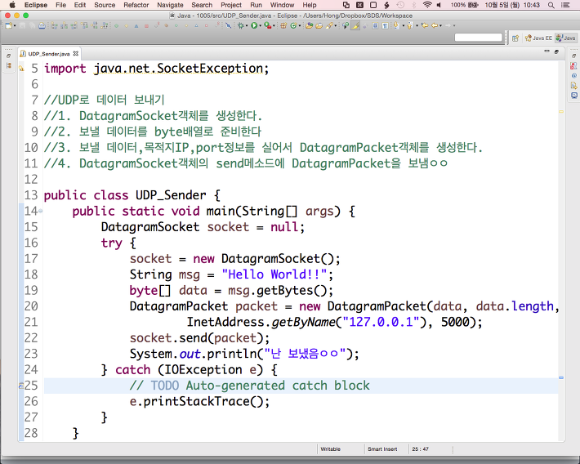Click the New wizard icon in toolbar
Screen dimensions: 580x464
8,25
